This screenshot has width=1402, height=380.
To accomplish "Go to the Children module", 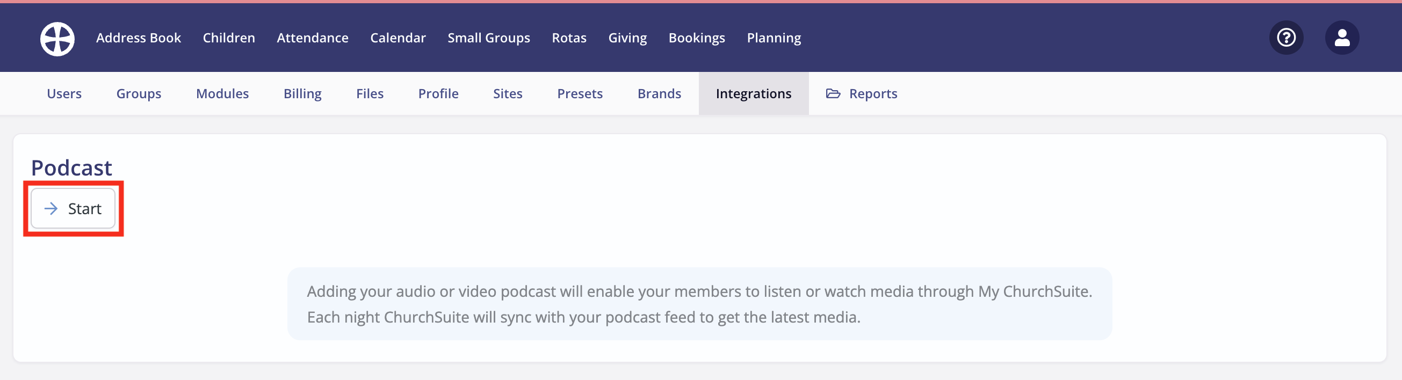I will pos(229,38).
